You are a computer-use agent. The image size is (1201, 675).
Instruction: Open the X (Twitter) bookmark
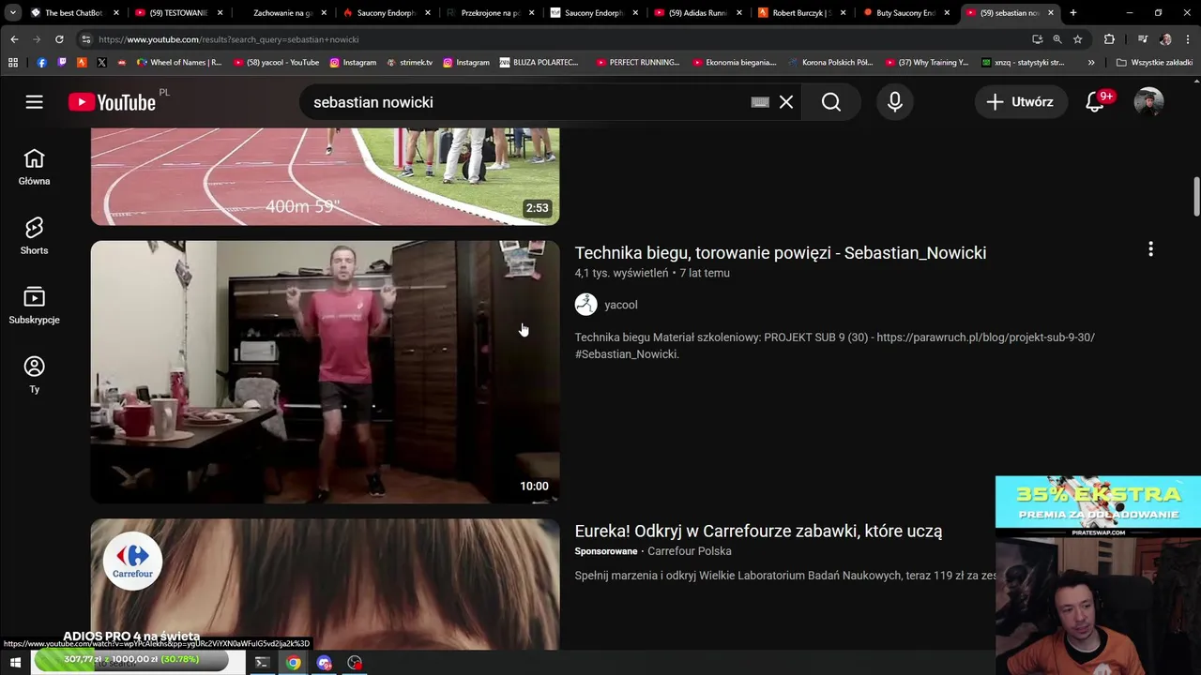click(x=101, y=63)
